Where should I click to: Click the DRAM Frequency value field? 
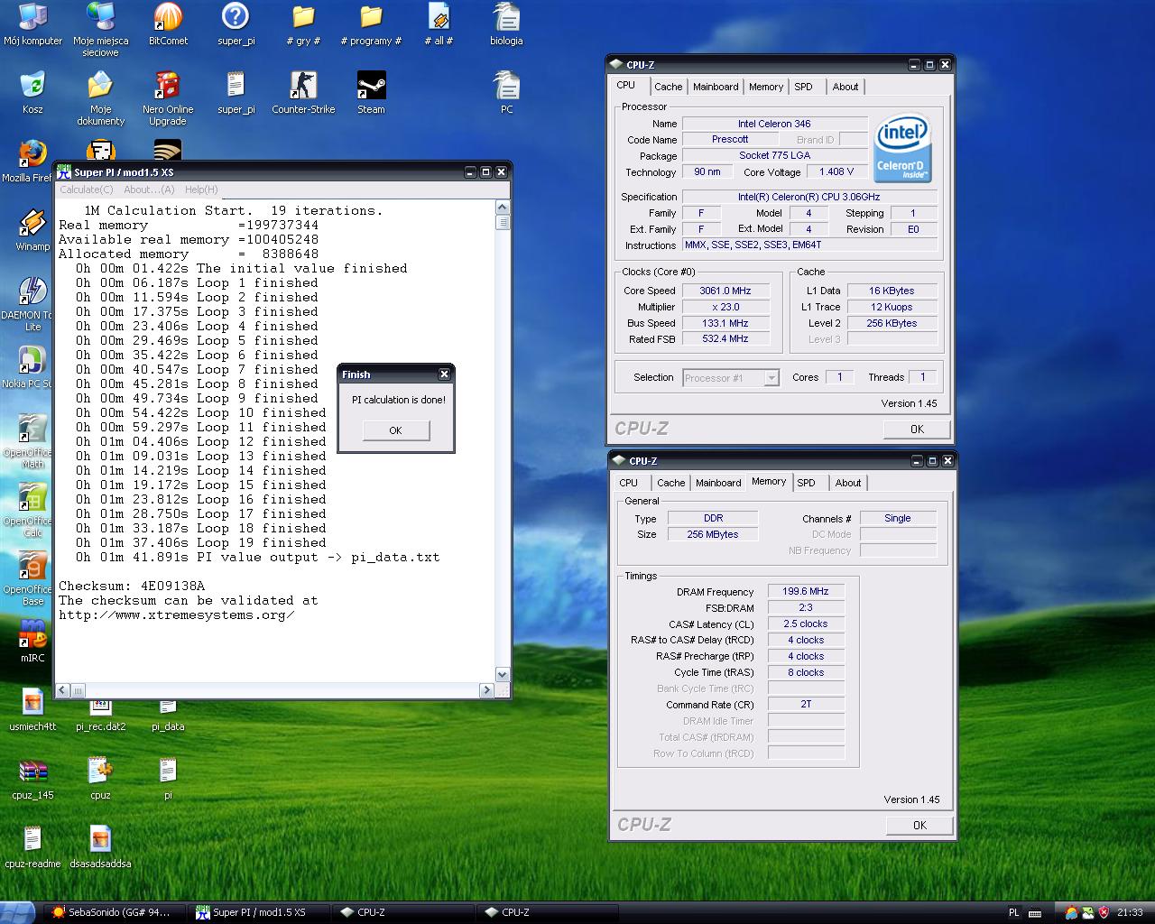[806, 592]
